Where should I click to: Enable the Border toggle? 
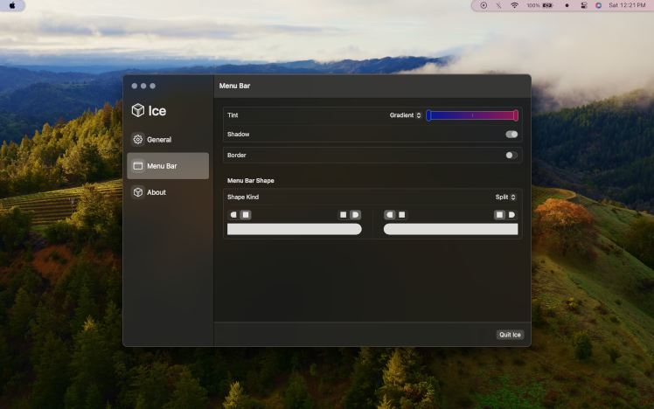[511, 155]
